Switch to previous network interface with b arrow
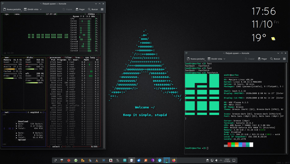The width and height of the screenshot is (290, 164). coord(28,112)
